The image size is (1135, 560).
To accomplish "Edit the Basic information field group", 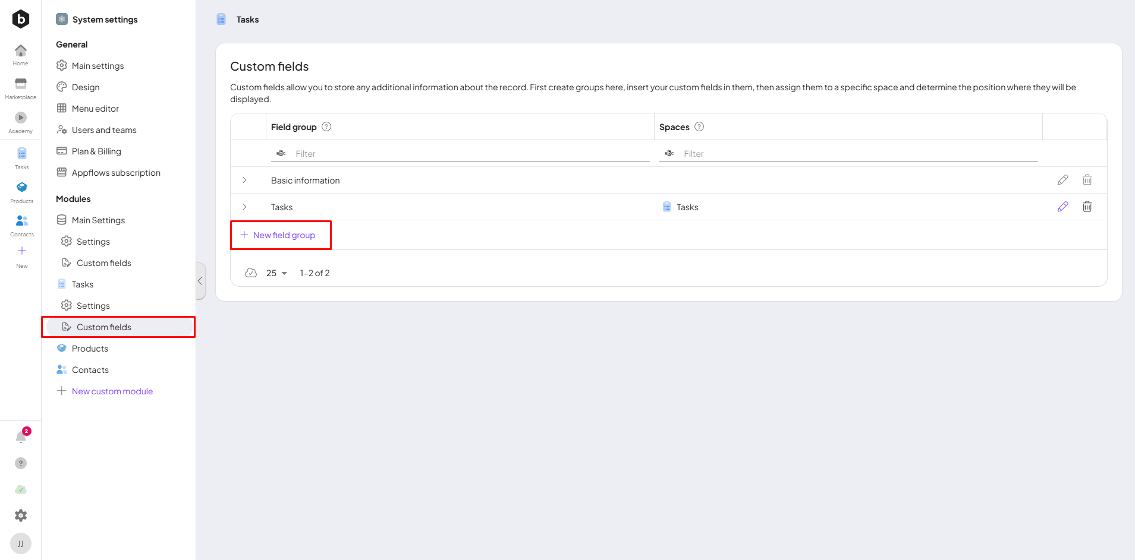I will (1062, 180).
